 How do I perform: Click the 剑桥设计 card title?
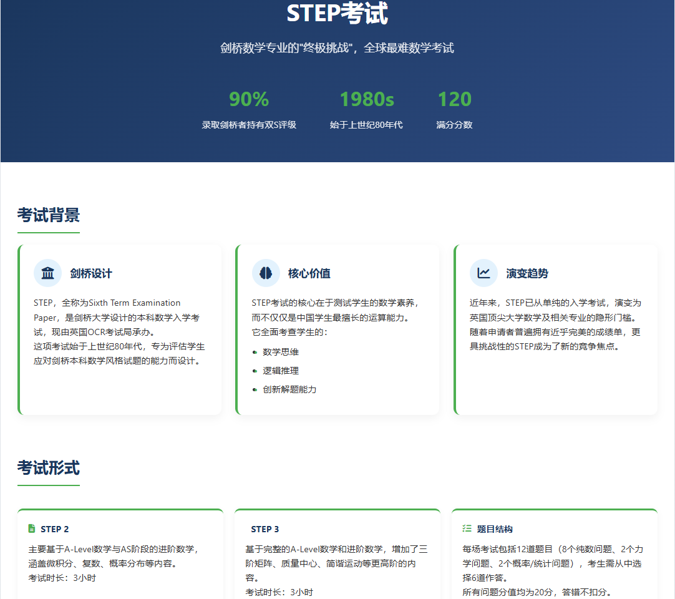coord(91,274)
